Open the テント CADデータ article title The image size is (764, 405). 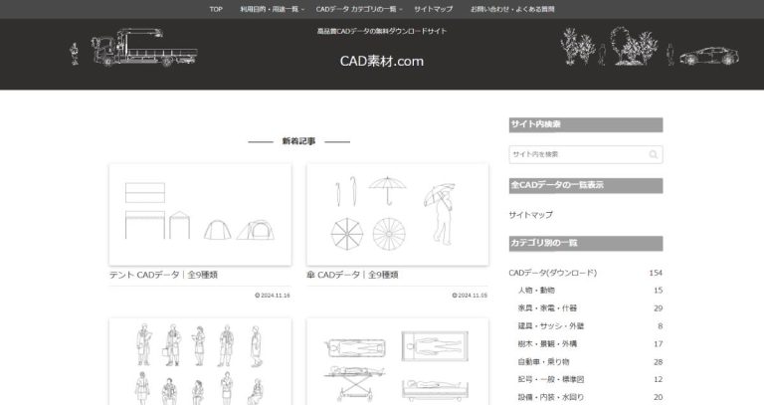coord(163,275)
